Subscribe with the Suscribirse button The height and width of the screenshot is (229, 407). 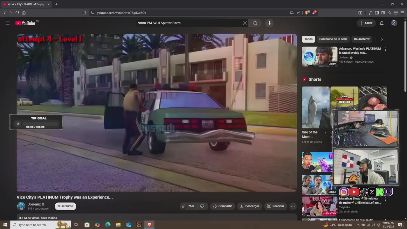[x=66, y=206]
